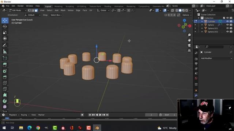Screen dimensions: 234x131
Task: Select the Loop Cut tool
Action: point(5,83)
